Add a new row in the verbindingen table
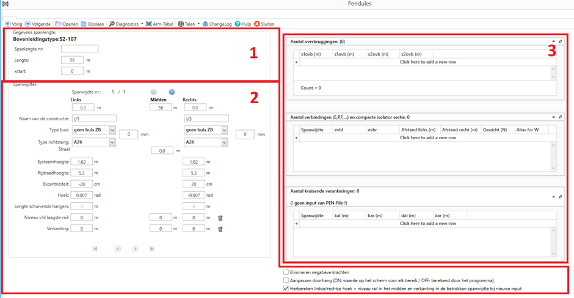The image size is (574, 298). [427, 138]
